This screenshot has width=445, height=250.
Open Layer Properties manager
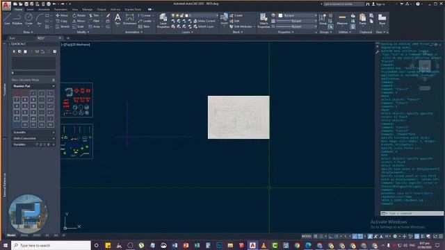[163, 21]
